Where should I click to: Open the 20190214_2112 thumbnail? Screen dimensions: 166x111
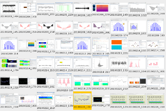pos(82,63)
